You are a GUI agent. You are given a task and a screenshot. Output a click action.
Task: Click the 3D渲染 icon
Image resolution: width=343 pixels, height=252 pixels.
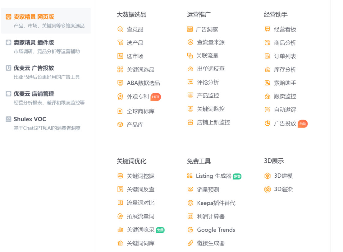click(267, 189)
